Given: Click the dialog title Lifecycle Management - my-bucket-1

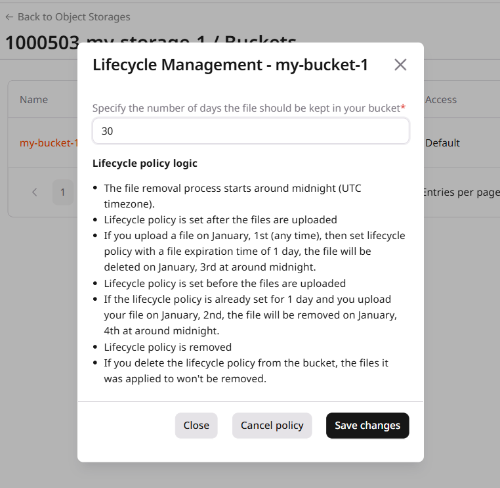Looking at the screenshot, I should pyautogui.click(x=230, y=65).
